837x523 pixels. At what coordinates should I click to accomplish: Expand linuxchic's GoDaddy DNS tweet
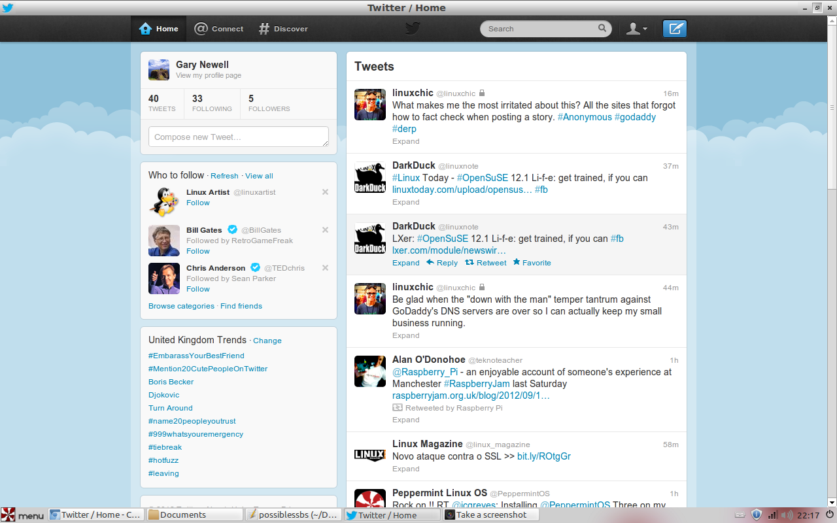[x=406, y=335]
